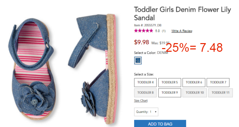Image resolution: width=239 pixels, height=127 pixels.
Task: Click the Quantity dropdown arrow
Action: click(x=156, y=112)
